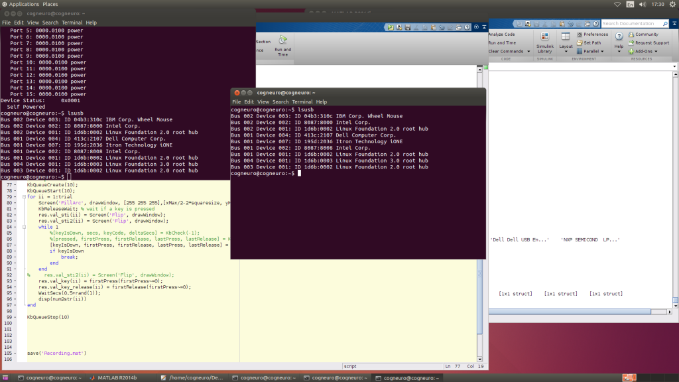Screen dimensions: 679x382
Task: Open Terminal menu in the front terminal window
Action: point(302,101)
